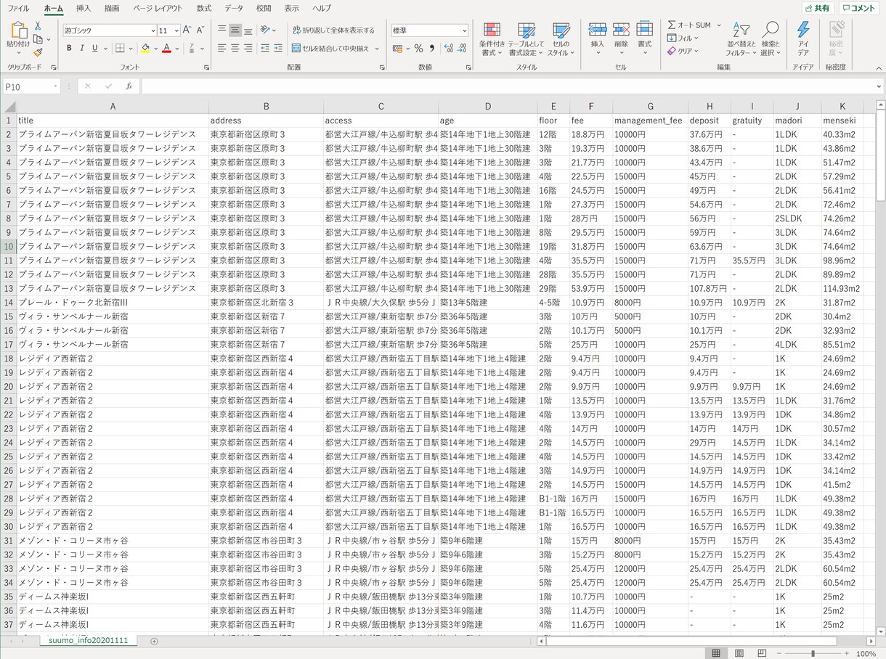This screenshot has width=886, height=659.
Task: Click the Format Painter brush icon
Action: [38, 52]
